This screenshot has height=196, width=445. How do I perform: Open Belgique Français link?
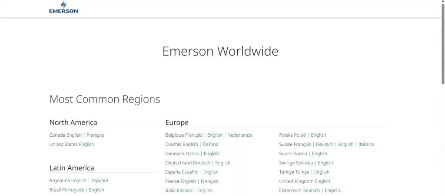click(194, 135)
